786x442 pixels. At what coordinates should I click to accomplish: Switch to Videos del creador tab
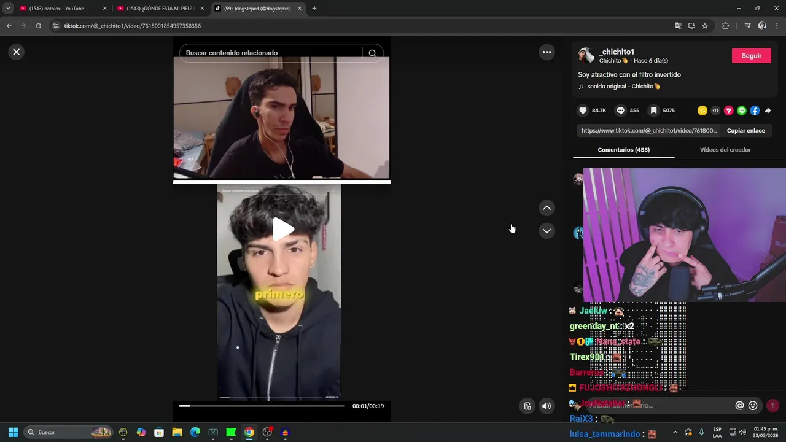pyautogui.click(x=725, y=150)
